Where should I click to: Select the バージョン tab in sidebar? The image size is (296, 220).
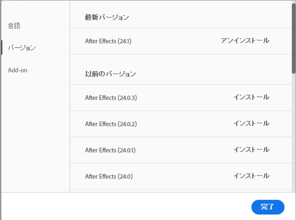22,48
